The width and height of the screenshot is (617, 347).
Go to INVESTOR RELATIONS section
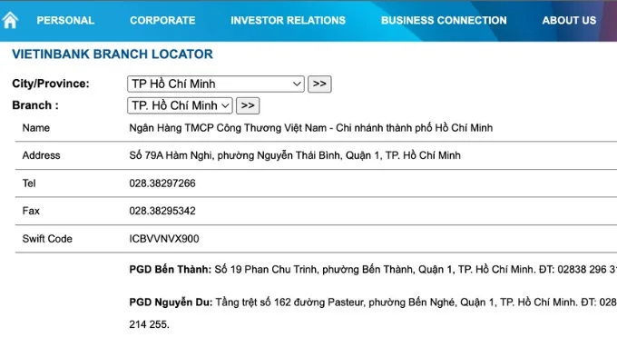pyautogui.click(x=288, y=21)
